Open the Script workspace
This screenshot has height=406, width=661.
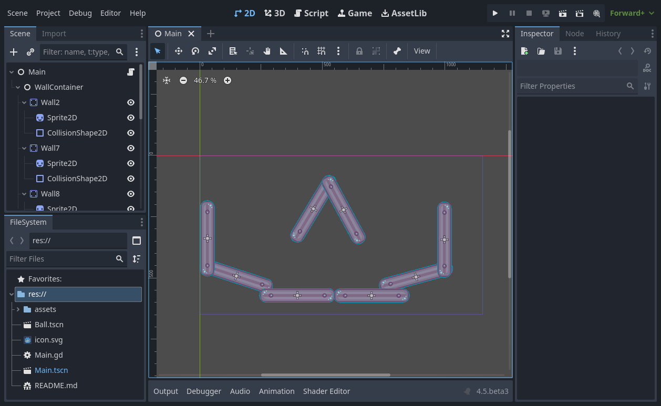(x=311, y=13)
